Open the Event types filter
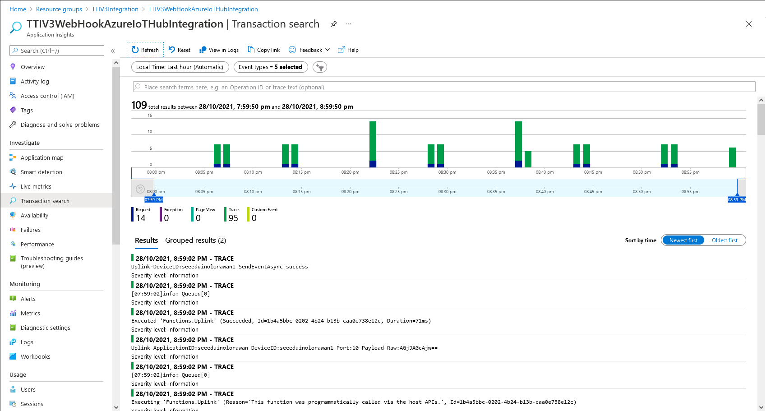Viewport: 766px width, 411px height. point(270,67)
